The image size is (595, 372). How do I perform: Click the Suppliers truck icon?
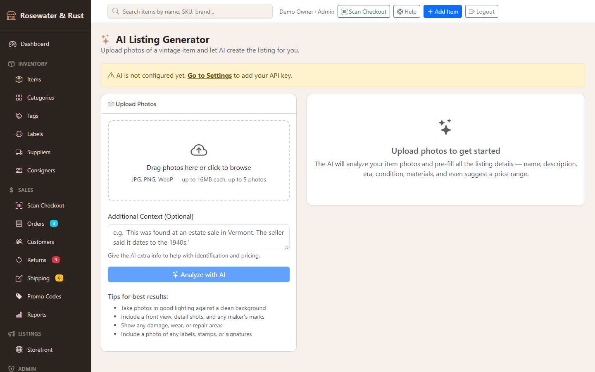click(19, 152)
